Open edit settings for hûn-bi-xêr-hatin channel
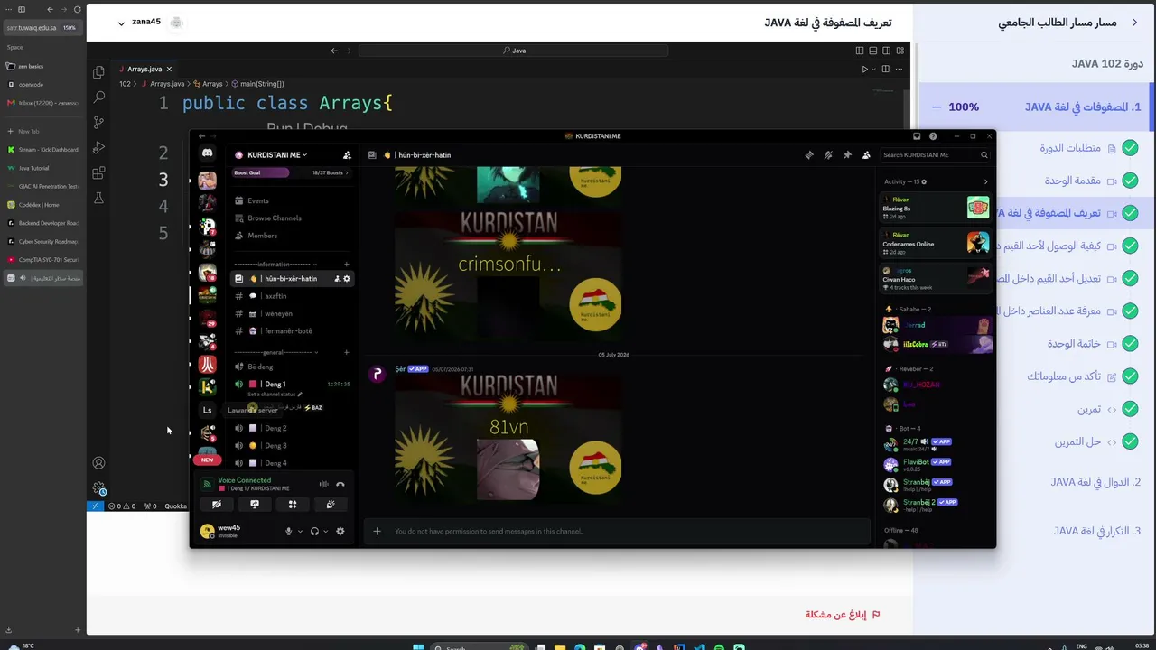 coord(347,279)
